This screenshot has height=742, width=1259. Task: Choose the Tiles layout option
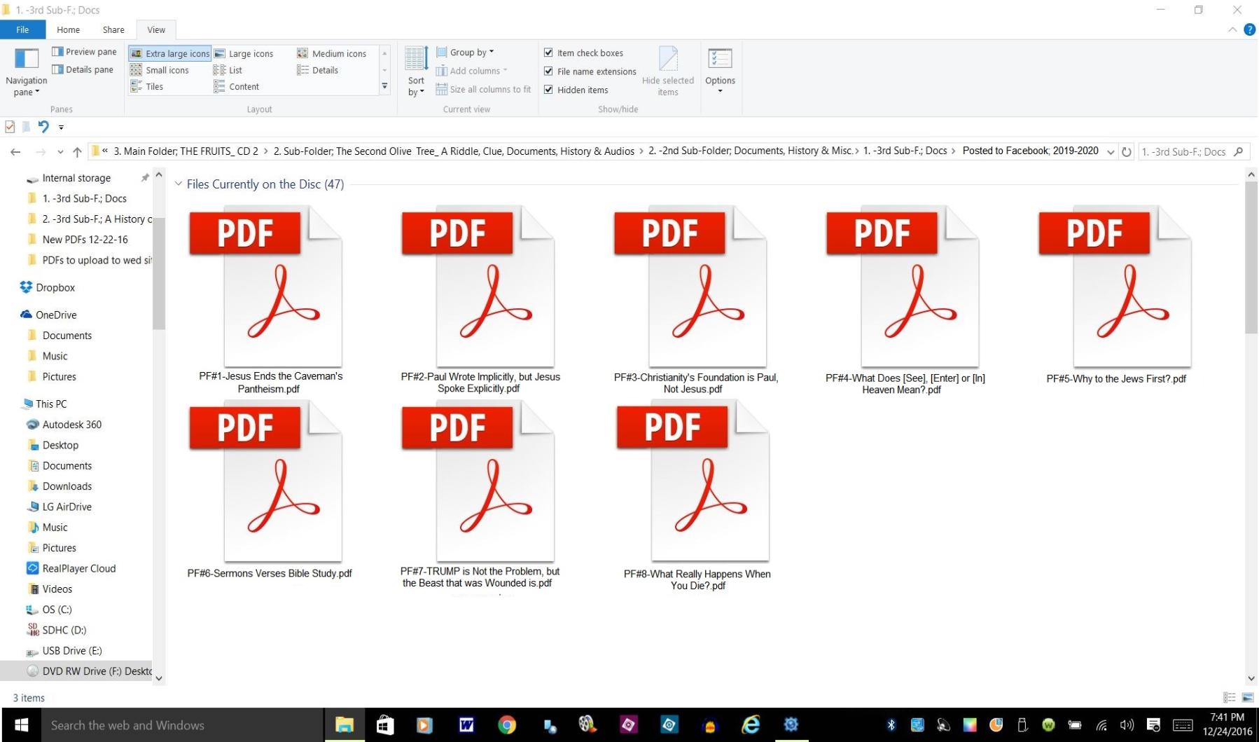(147, 87)
